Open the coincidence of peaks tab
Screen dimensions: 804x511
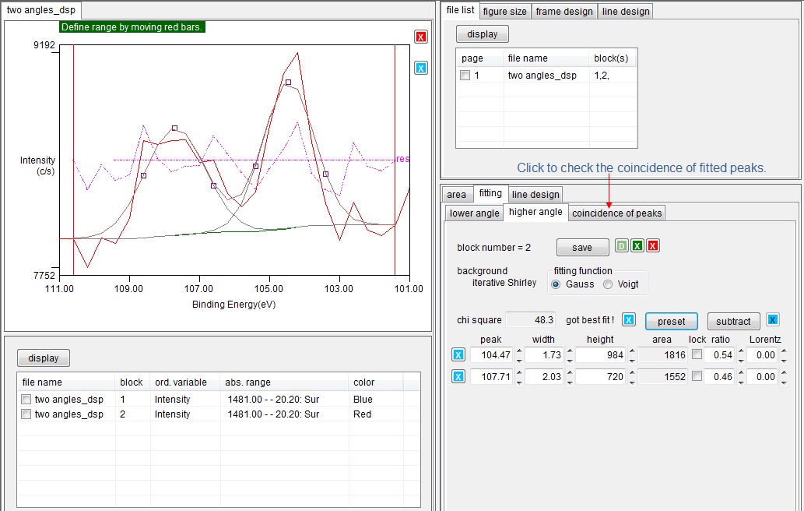coord(616,213)
